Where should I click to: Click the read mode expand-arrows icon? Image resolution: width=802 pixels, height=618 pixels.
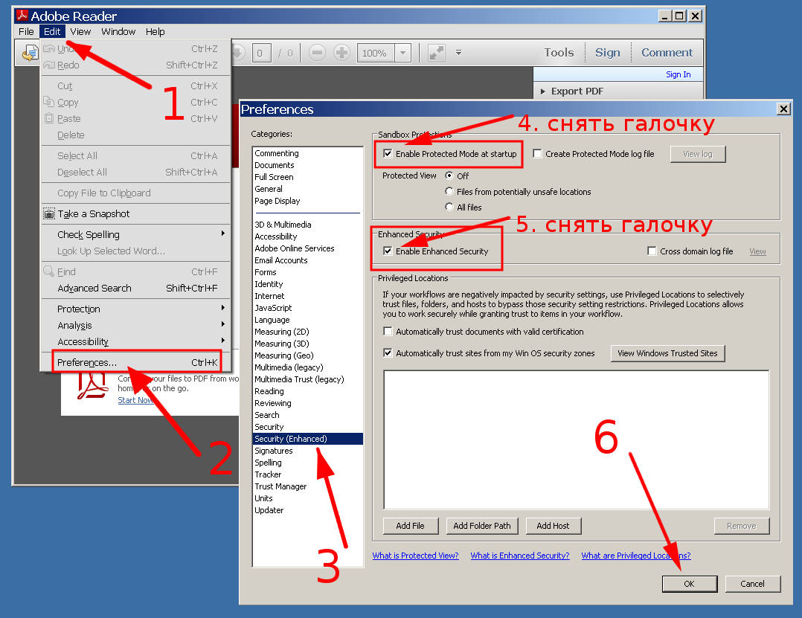[436, 53]
